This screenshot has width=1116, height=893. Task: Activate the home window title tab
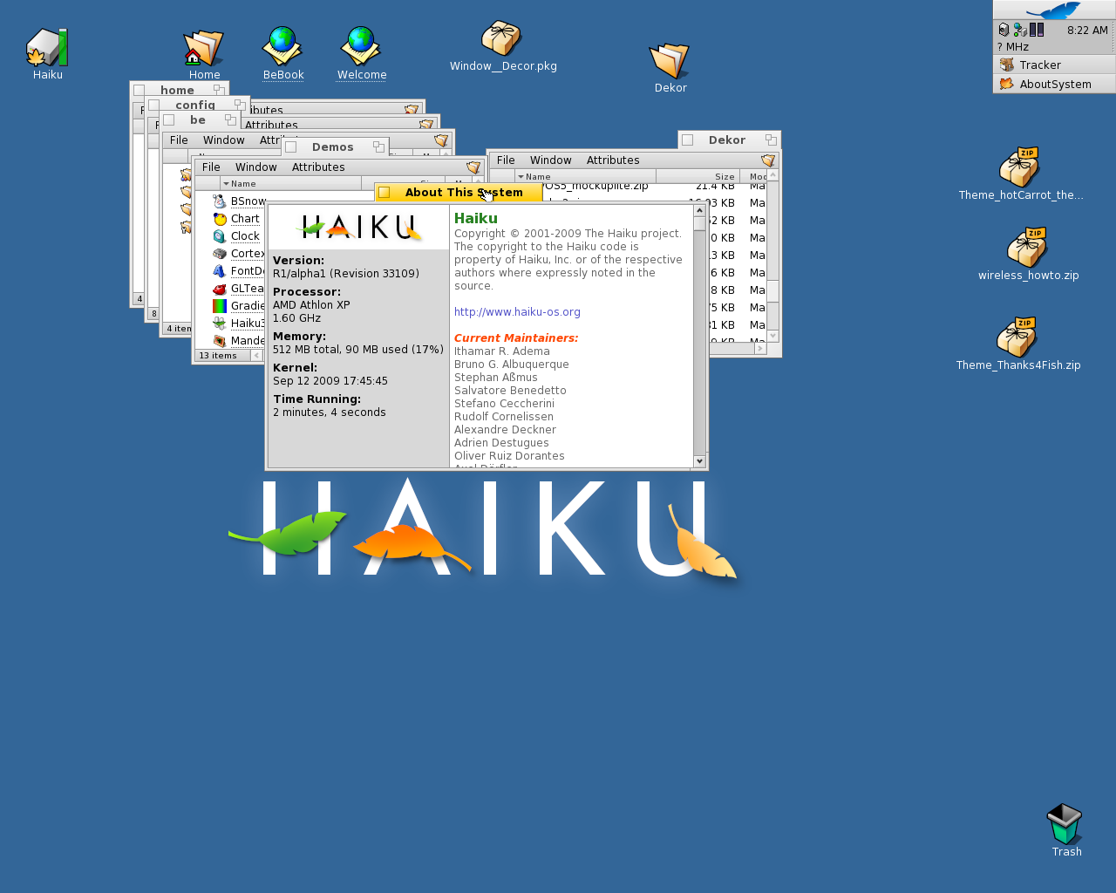[179, 90]
